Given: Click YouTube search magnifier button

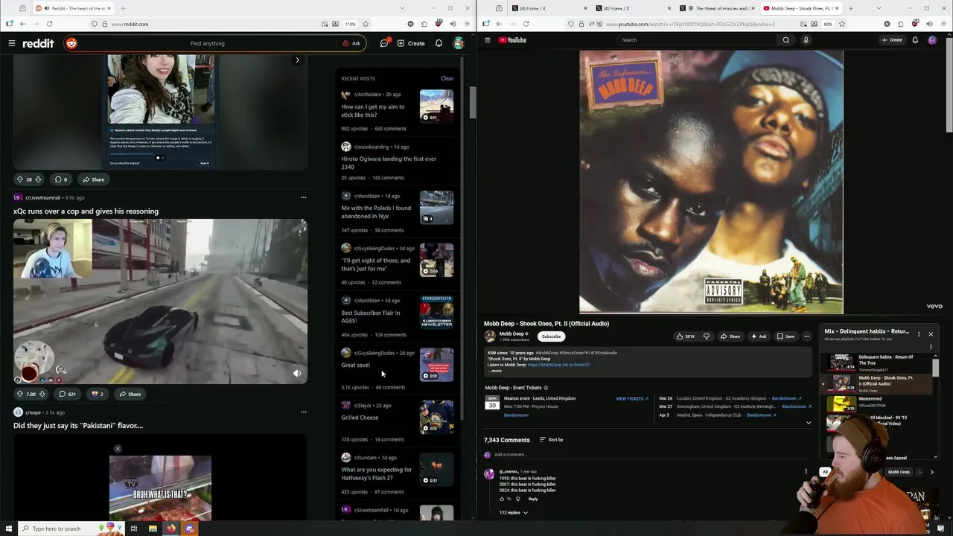Looking at the screenshot, I should (x=786, y=40).
